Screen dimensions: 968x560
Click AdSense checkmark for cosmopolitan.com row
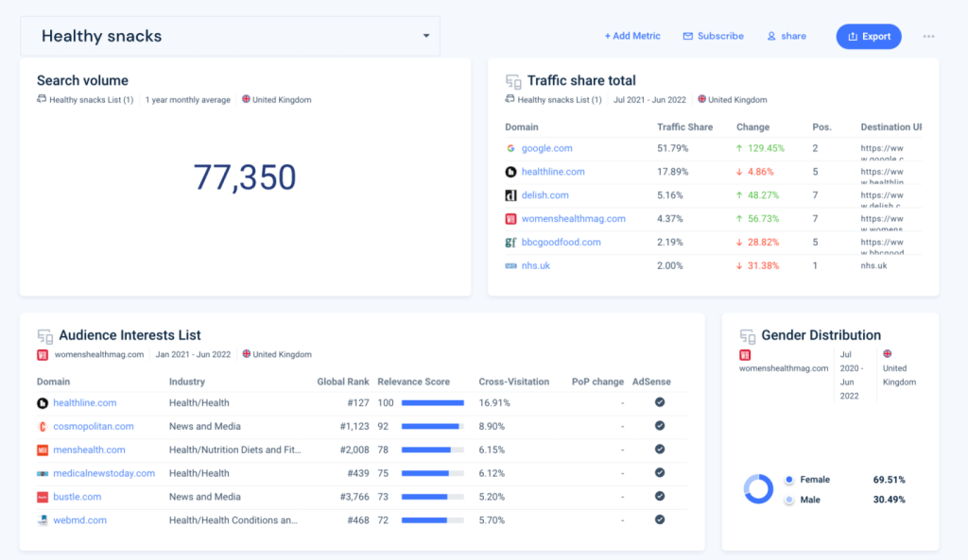[x=660, y=426]
